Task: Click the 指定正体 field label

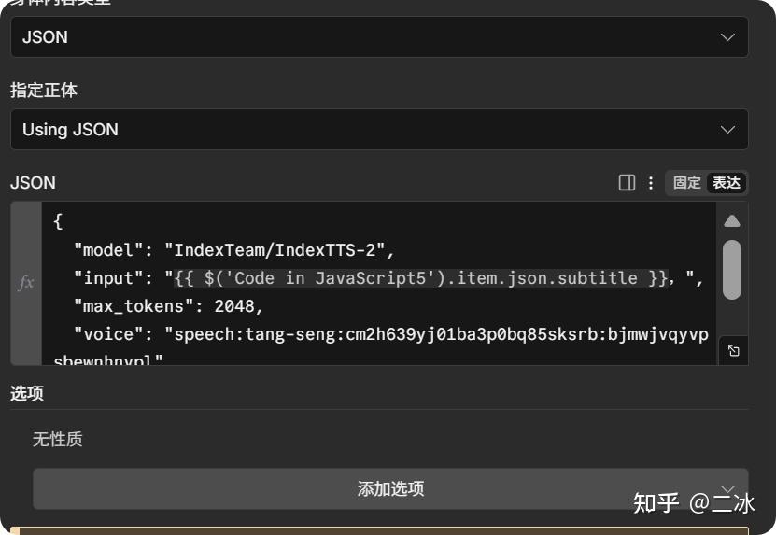Action: coord(44,91)
